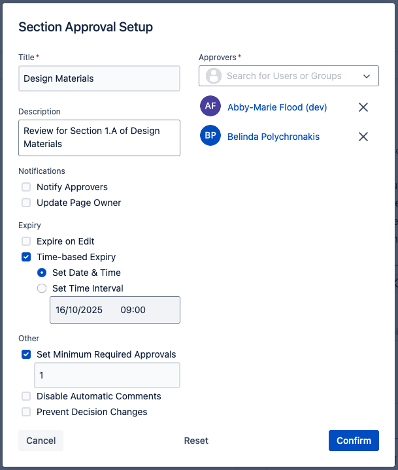Viewport: 398px width, 470px height.
Task: Select Set Time Interval radio button
Action: [42, 288]
